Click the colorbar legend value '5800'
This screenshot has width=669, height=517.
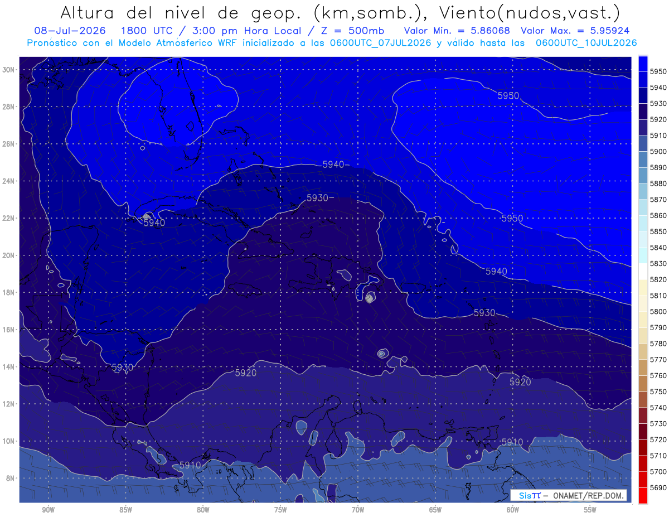658,311
